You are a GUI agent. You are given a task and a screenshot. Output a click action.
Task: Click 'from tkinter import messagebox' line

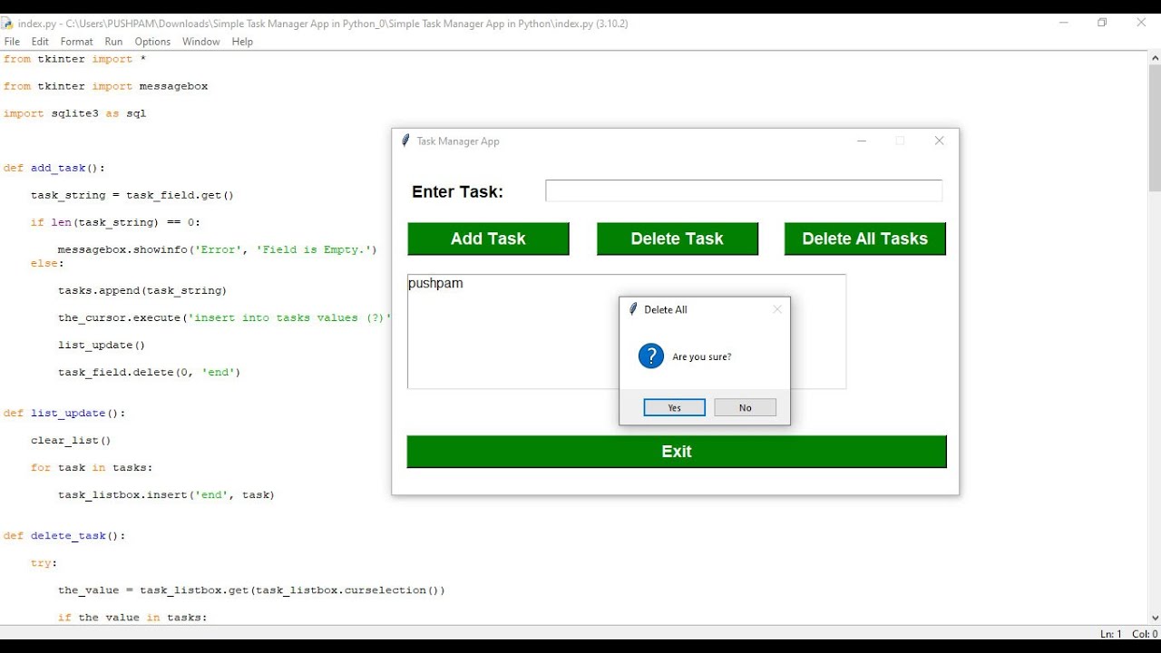coord(105,86)
